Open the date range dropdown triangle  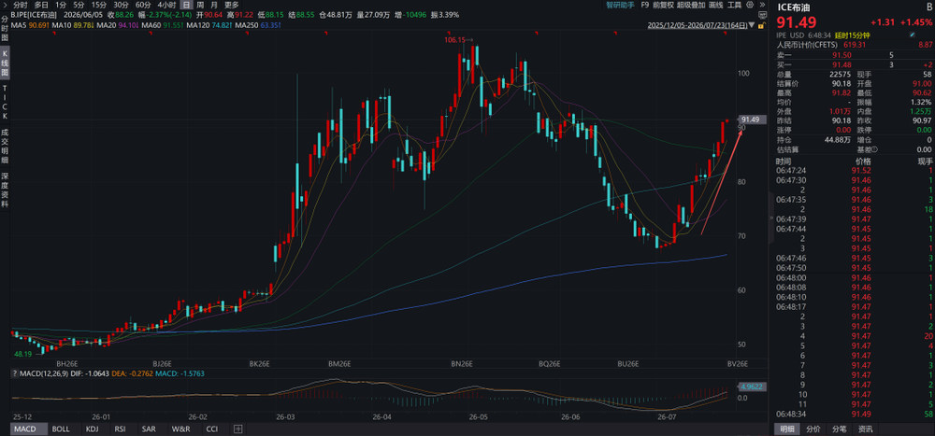pyautogui.click(x=752, y=25)
